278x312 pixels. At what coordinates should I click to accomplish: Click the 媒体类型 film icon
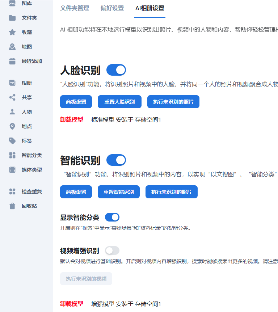point(12,170)
